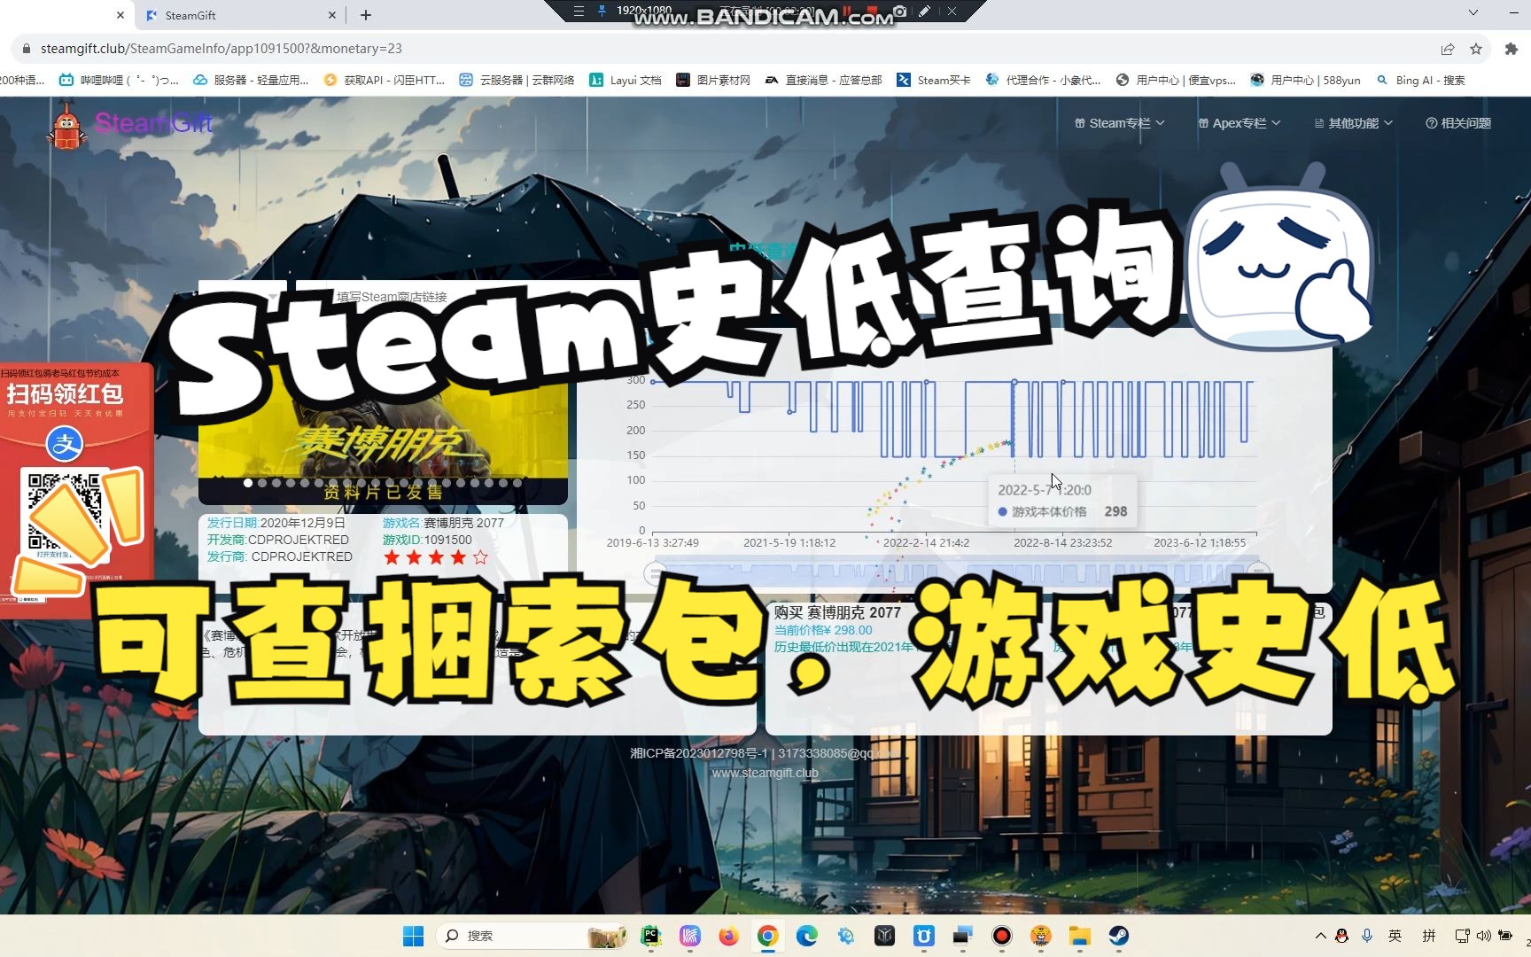
Task: Switch to Google Chrome on taskbar
Action: tap(768, 936)
